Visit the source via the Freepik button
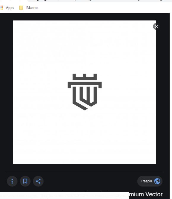Image resolution: width=172 pixels, height=199 pixels. 150,181
